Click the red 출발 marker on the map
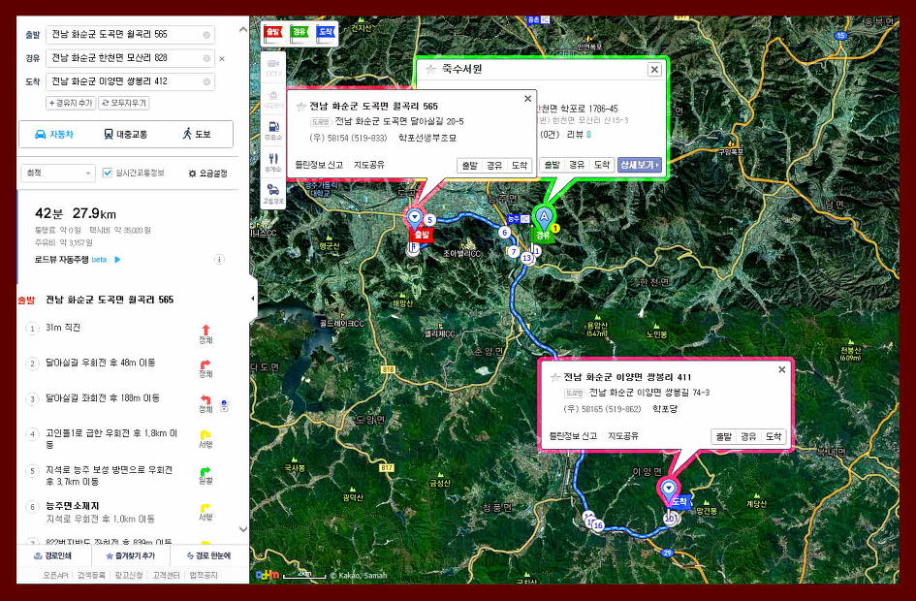916x601 pixels. (420, 235)
